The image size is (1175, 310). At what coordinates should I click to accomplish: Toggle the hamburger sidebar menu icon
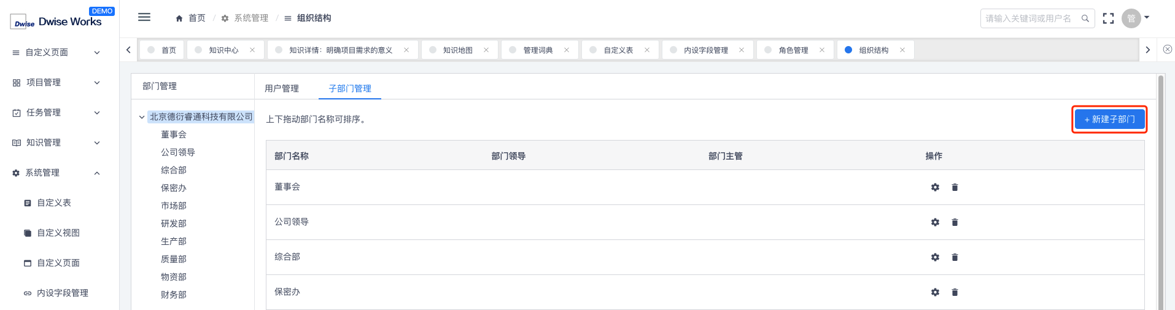click(x=144, y=17)
